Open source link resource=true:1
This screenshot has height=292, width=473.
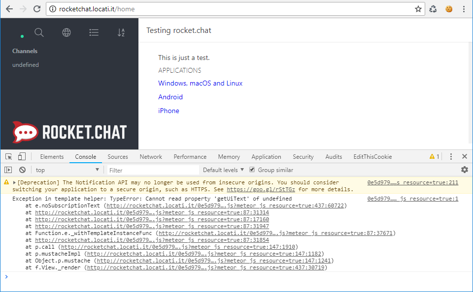[413, 199]
